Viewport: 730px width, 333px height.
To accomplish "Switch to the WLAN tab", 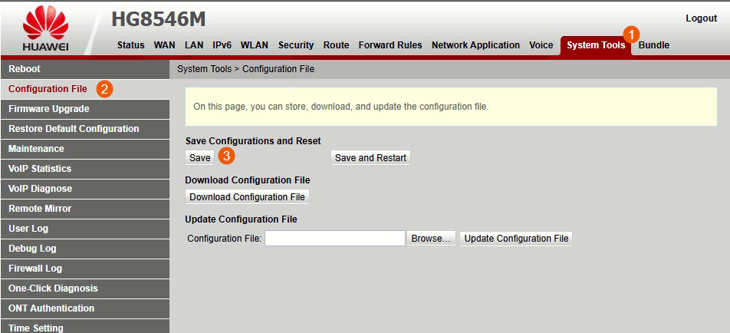I will tap(255, 45).
